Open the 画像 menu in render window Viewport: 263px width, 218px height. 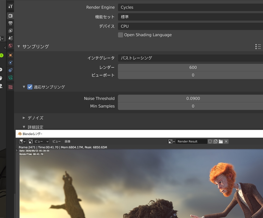pos(68,141)
